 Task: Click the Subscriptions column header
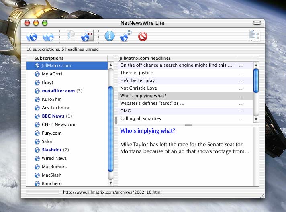pyautogui.click(x=67, y=58)
